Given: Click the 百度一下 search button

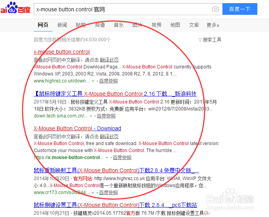Looking at the screenshot, I should pos(240,9).
